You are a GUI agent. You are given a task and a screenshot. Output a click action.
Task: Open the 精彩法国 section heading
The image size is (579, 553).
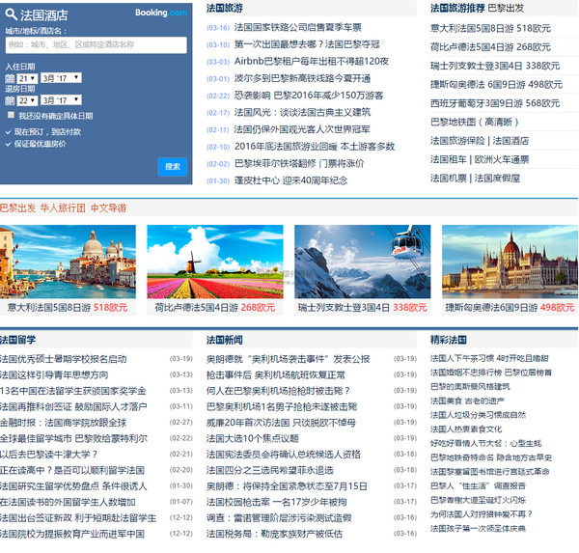coord(449,340)
